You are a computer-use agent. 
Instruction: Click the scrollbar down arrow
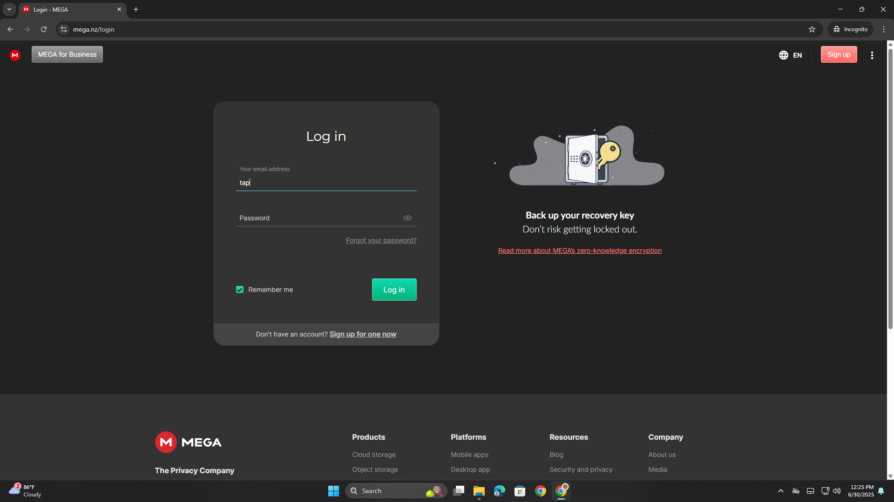point(890,476)
